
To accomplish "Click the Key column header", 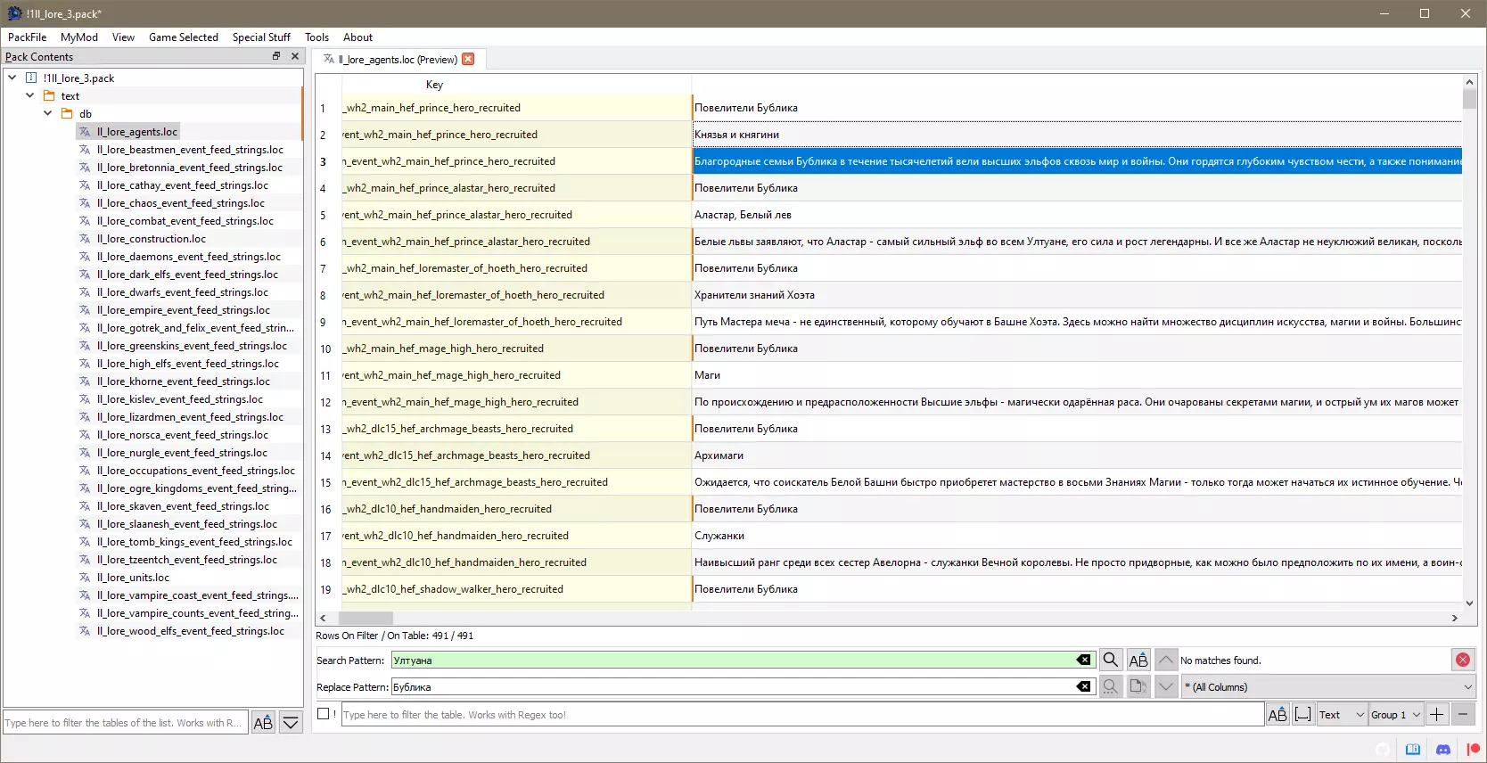I will (434, 85).
